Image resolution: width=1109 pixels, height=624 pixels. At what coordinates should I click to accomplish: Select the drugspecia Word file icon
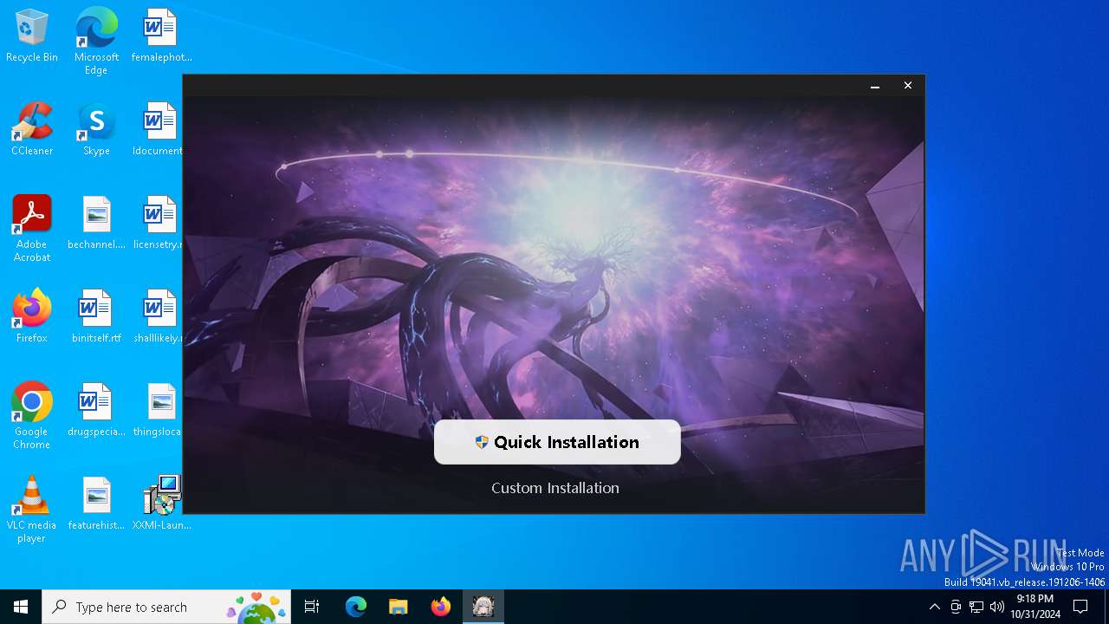tap(96, 411)
